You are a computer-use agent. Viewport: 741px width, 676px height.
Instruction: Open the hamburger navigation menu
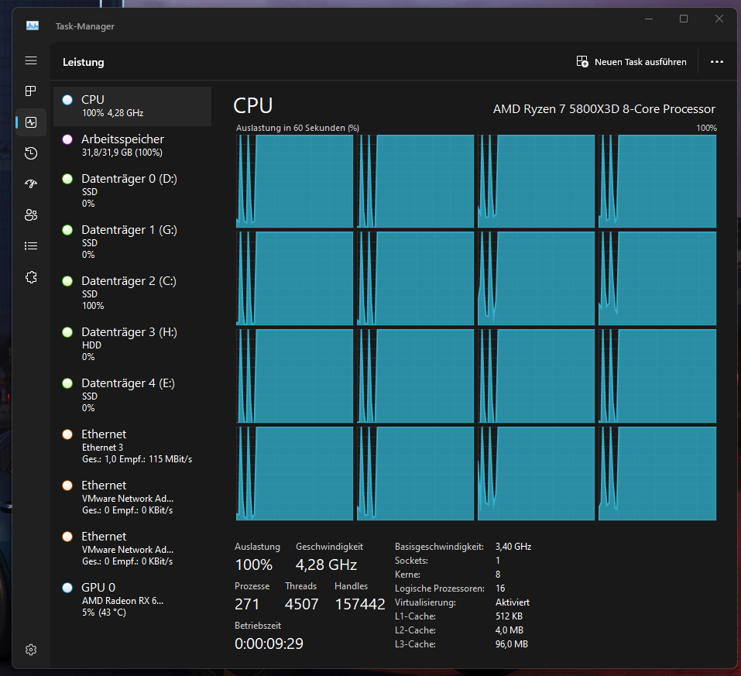point(31,60)
